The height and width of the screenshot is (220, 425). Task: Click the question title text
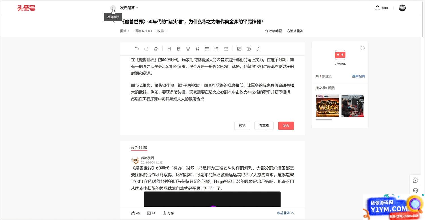tap(193, 22)
